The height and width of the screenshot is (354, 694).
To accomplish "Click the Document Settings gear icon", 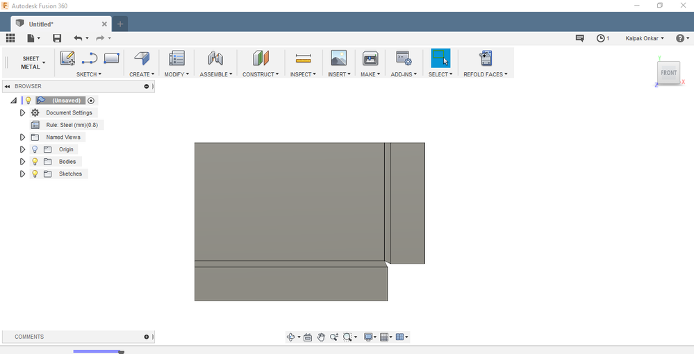I will [x=35, y=113].
